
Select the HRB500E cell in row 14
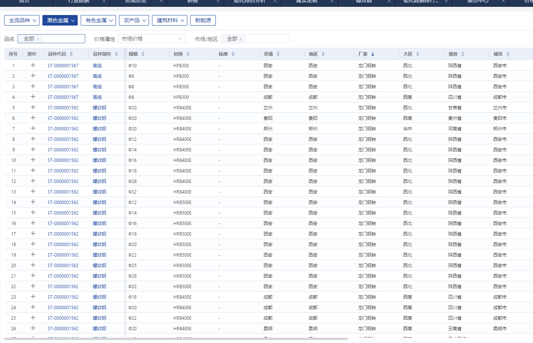click(x=182, y=202)
